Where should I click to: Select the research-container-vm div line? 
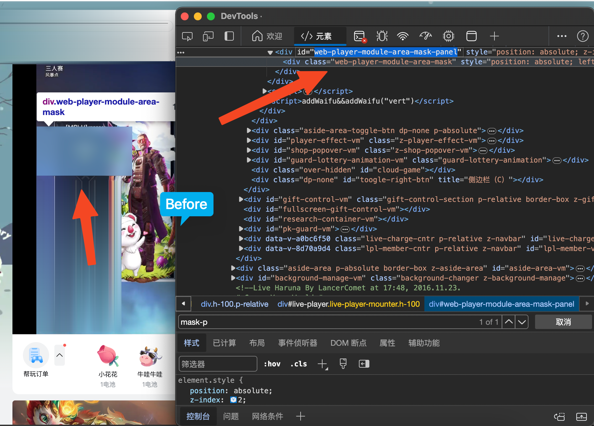tap(326, 219)
